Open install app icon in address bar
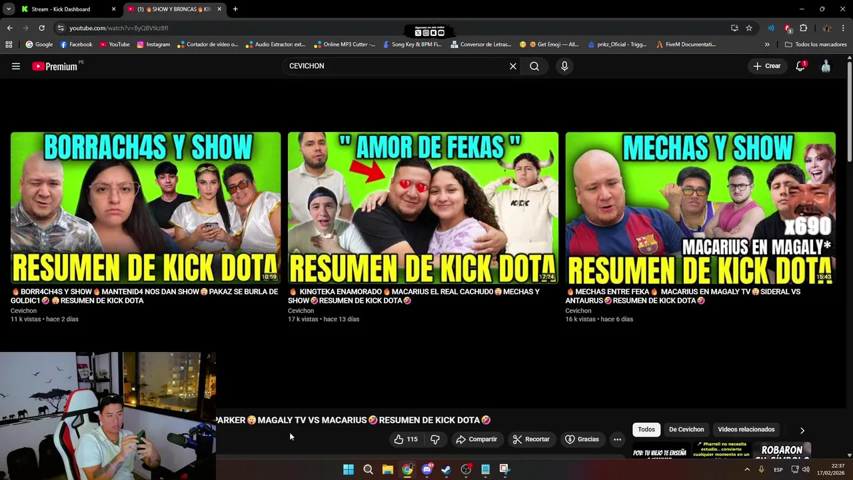Image resolution: width=853 pixels, height=480 pixels. (x=734, y=28)
